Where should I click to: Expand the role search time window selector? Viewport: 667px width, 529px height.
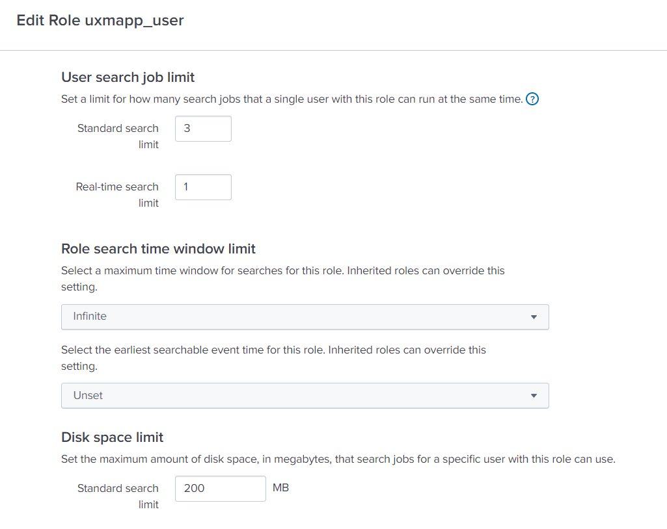click(305, 316)
